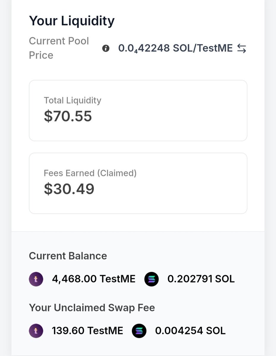276x356 pixels.
Task: Click the SOL icon in Unclaimed Swap Fee
Action: point(139,331)
